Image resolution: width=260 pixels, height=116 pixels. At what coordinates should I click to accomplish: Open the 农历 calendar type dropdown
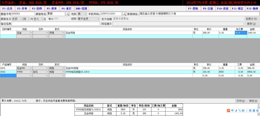click(x=17, y=19)
